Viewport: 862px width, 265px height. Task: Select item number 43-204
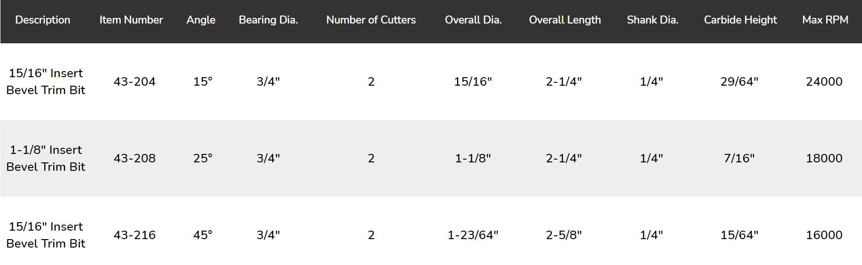pyautogui.click(x=134, y=81)
